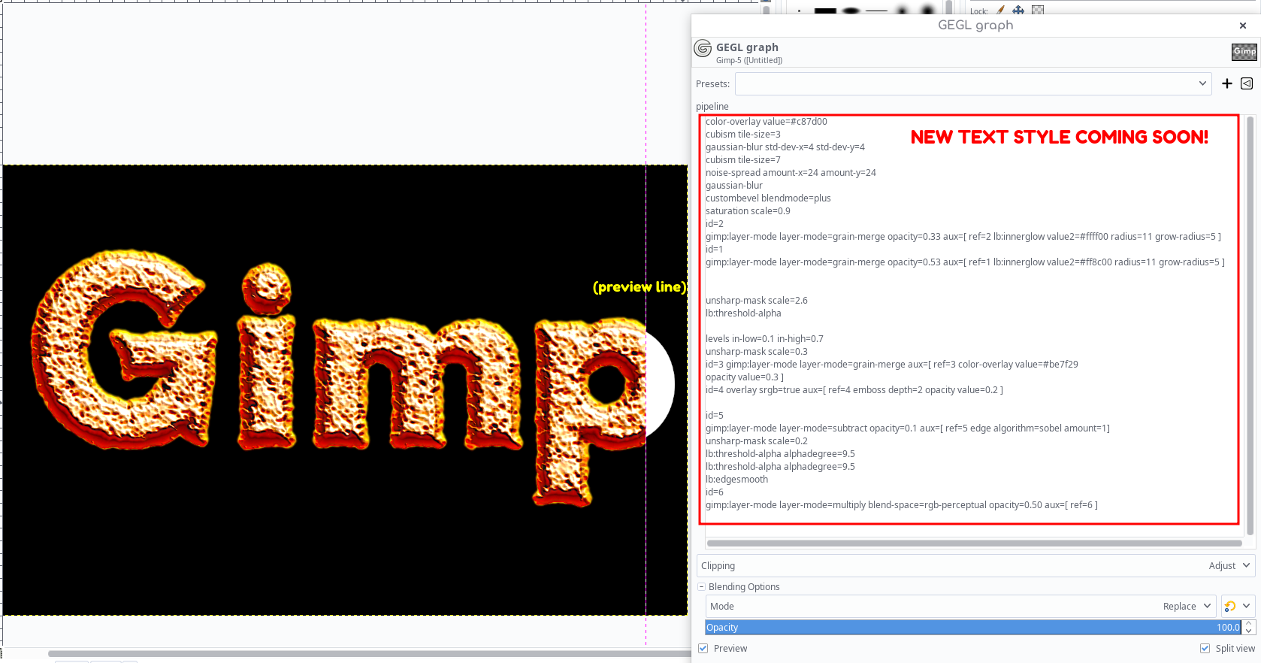This screenshot has width=1261, height=663.
Task: Click the line 'cubism tile-size=3'
Action: click(743, 135)
